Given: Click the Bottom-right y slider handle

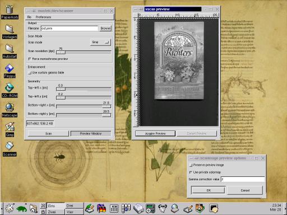Looking at the screenshot, I should tap(107, 115).
